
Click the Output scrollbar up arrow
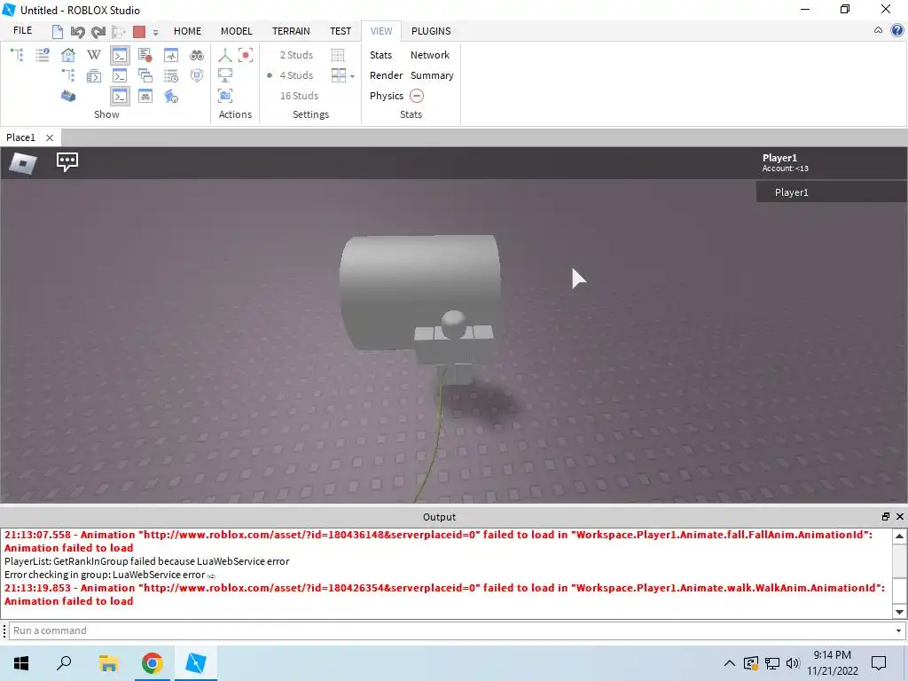pyautogui.click(x=899, y=536)
